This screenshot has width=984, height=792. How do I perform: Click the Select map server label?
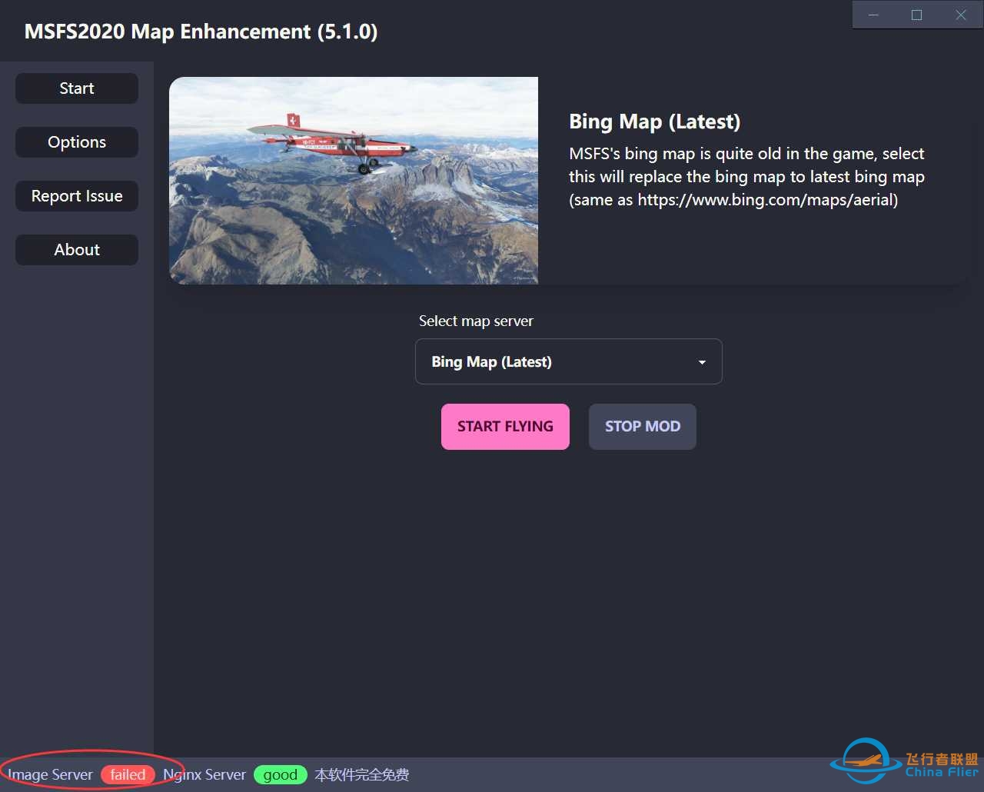[x=476, y=321]
